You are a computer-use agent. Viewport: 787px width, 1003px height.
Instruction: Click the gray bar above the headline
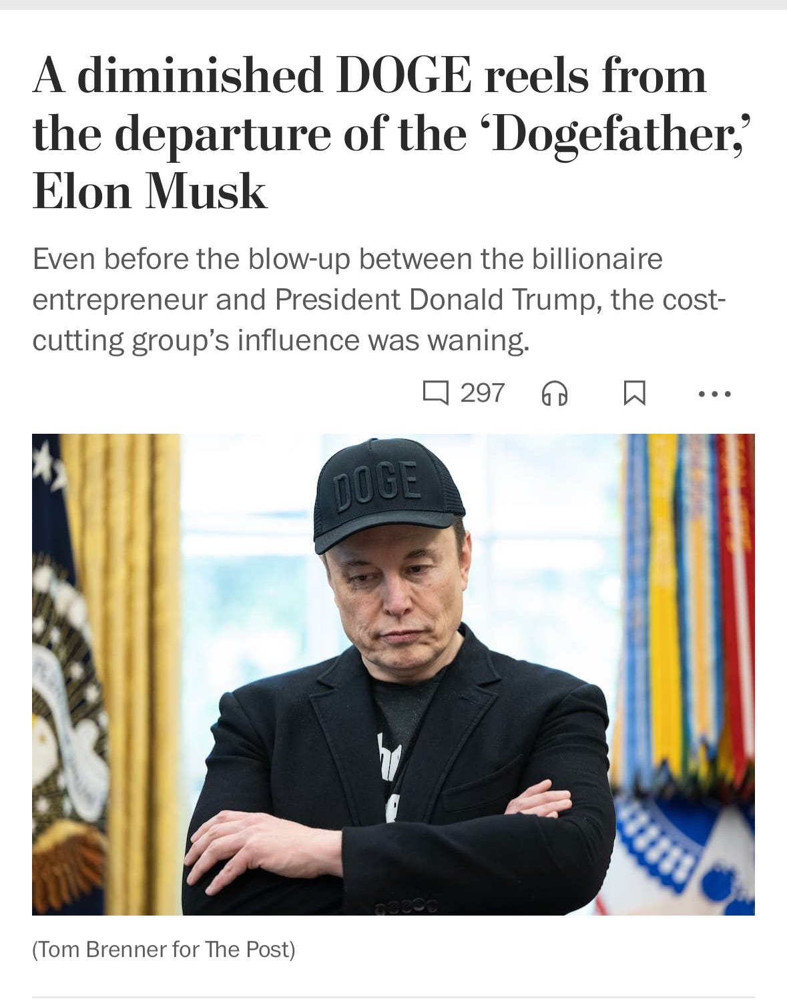pos(393,5)
